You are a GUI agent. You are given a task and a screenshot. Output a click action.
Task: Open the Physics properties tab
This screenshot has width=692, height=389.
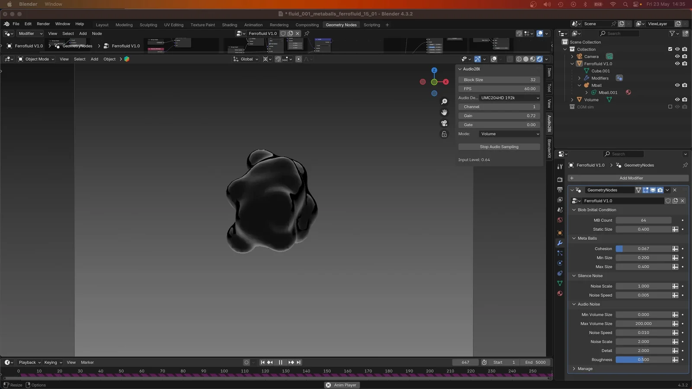pos(560,262)
